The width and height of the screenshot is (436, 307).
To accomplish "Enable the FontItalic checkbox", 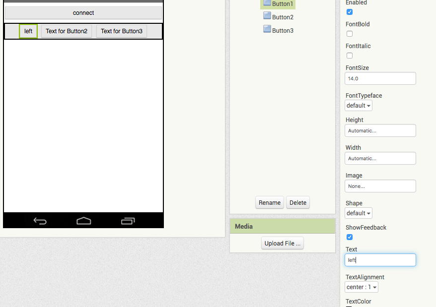I will coord(350,56).
